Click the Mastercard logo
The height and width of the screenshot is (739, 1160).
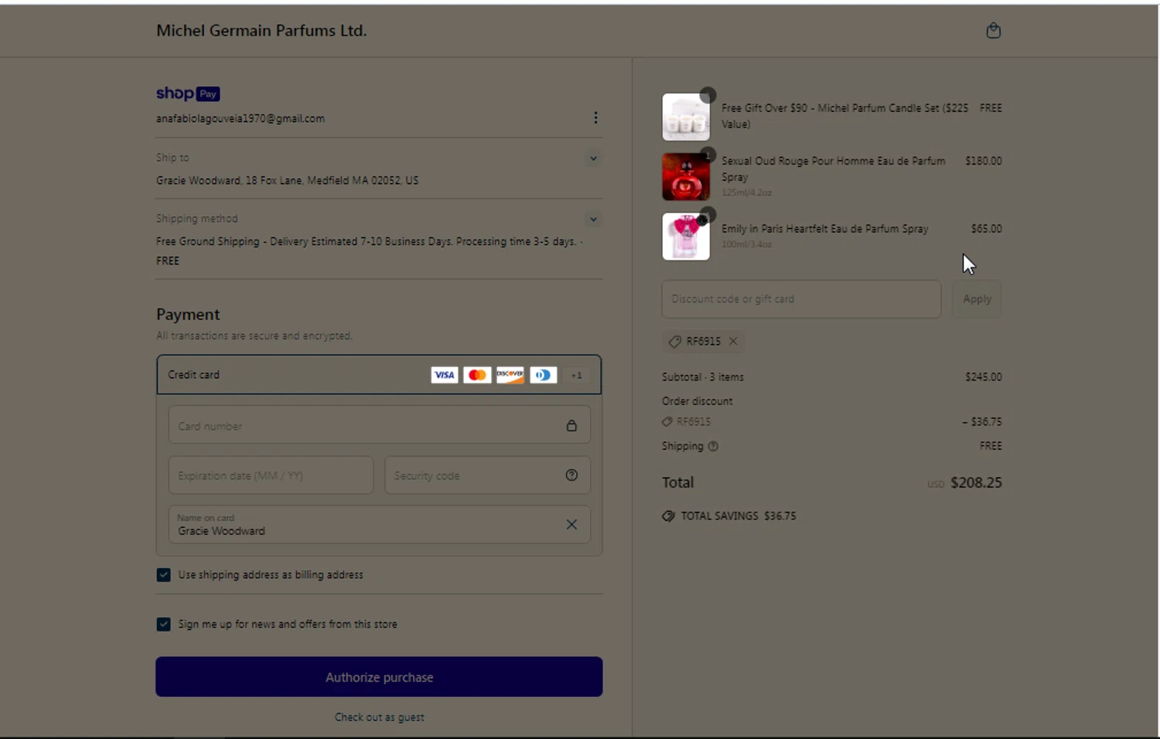[477, 375]
